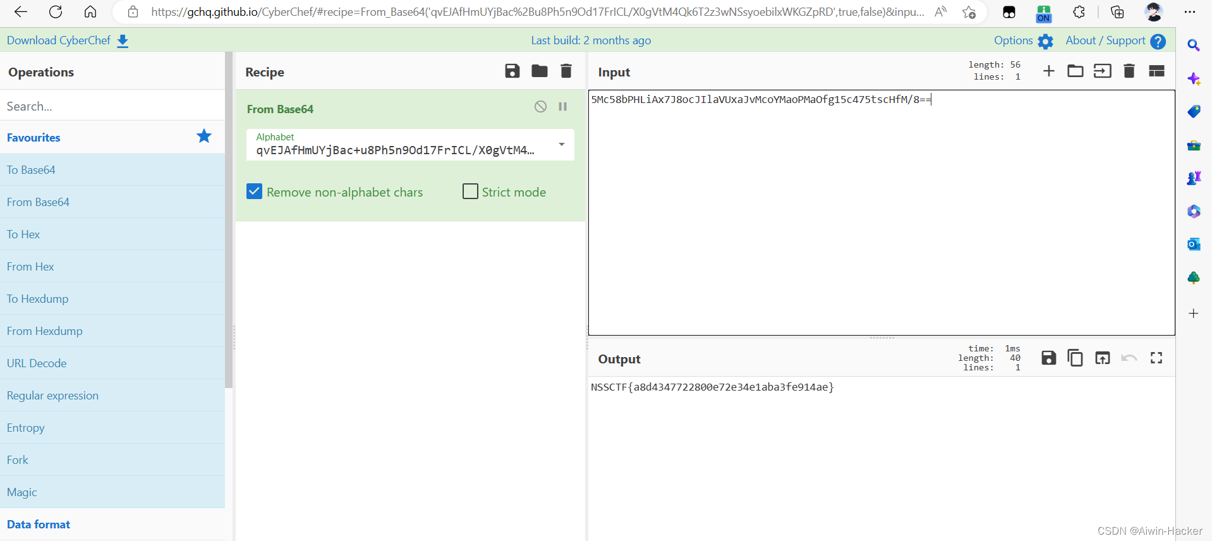Set breakpoint on From Base64 operation
Screen dimensions: 1212x541
click(x=562, y=106)
